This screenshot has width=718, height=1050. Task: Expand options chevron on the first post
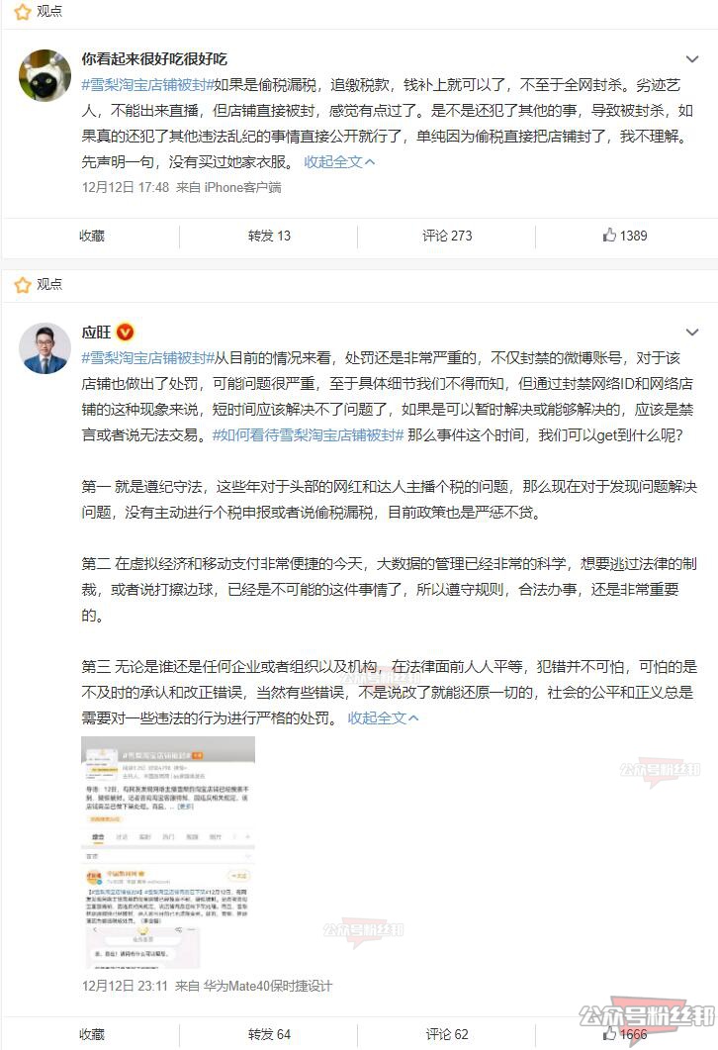click(x=692, y=59)
